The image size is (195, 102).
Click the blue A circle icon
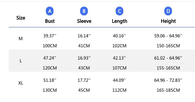click(50, 11)
